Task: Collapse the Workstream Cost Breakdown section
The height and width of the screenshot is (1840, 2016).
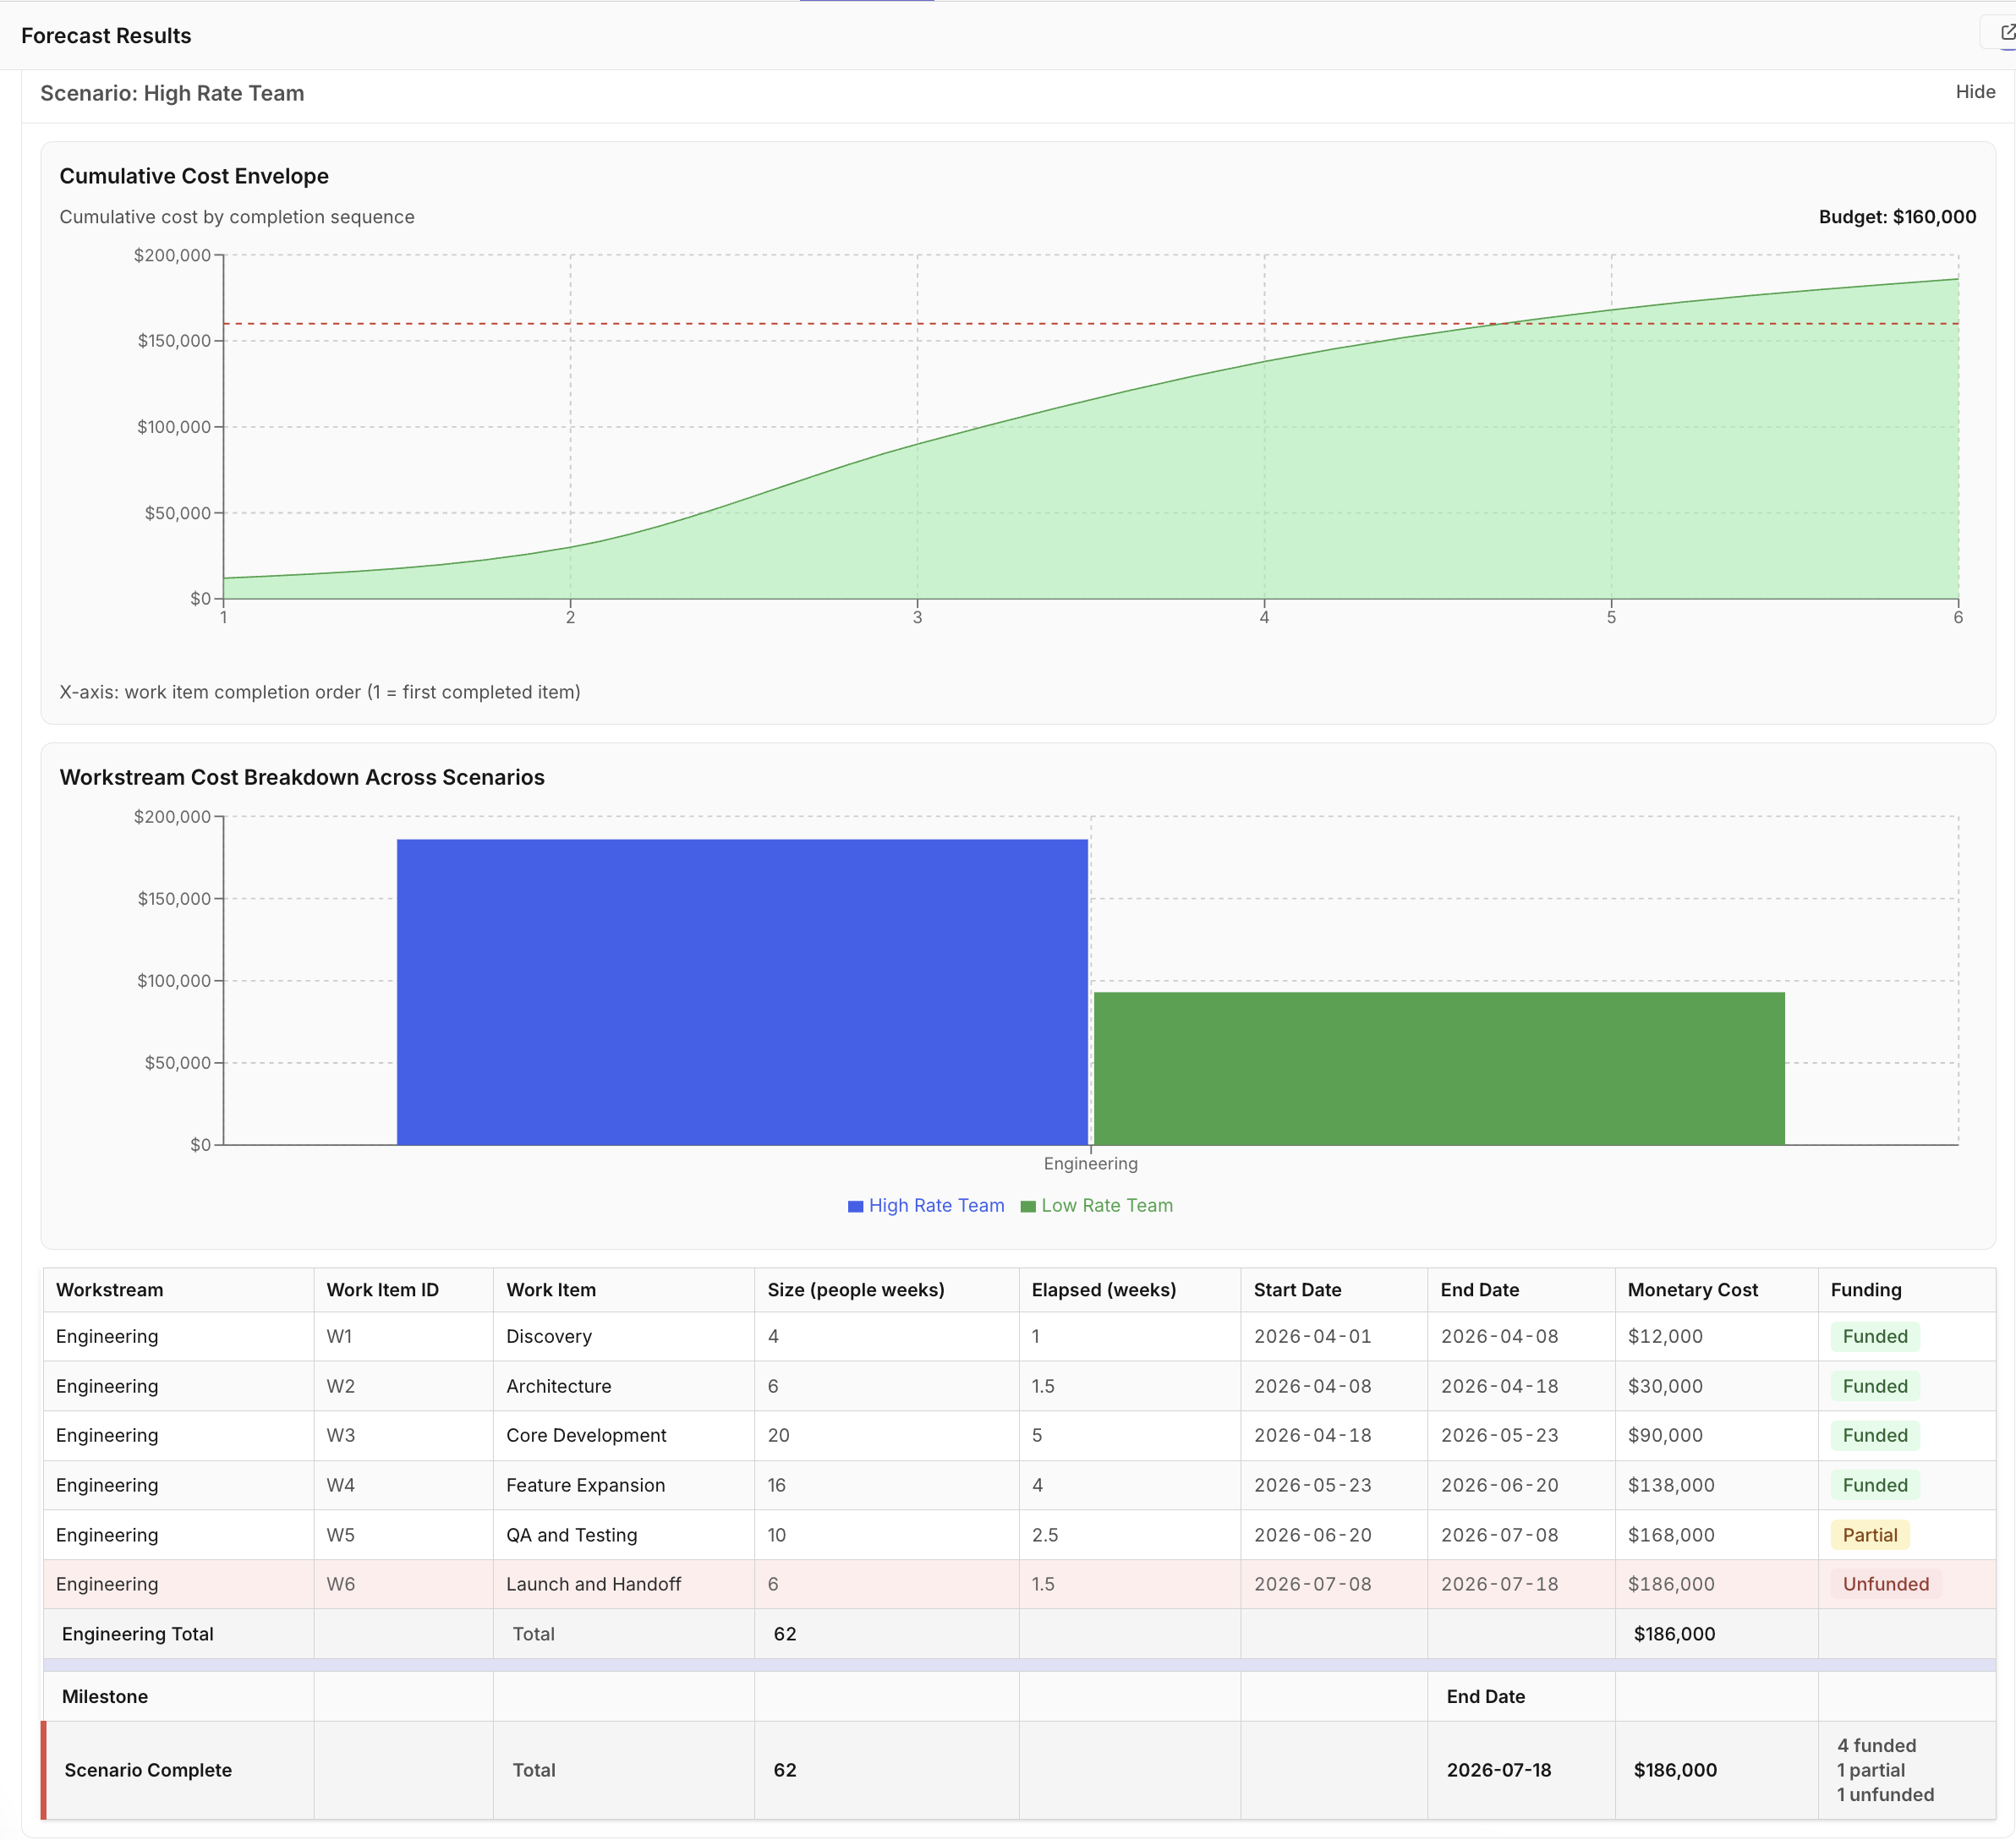Action: 302,777
